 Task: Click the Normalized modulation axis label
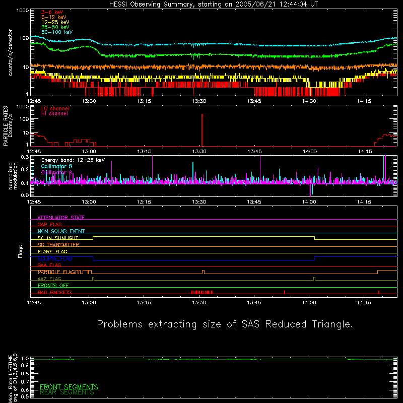pyautogui.click(x=13, y=176)
